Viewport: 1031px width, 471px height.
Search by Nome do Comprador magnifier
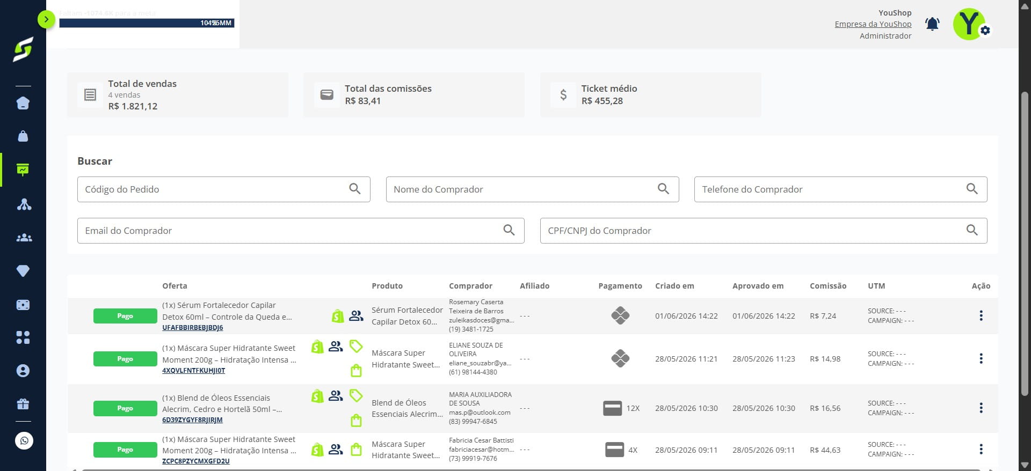click(x=663, y=189)
